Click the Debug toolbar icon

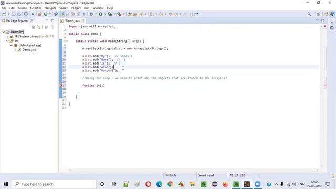(x=91, y=14)
